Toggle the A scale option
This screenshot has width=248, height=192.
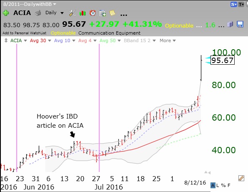pyautogui.click(x=213, y=185)
